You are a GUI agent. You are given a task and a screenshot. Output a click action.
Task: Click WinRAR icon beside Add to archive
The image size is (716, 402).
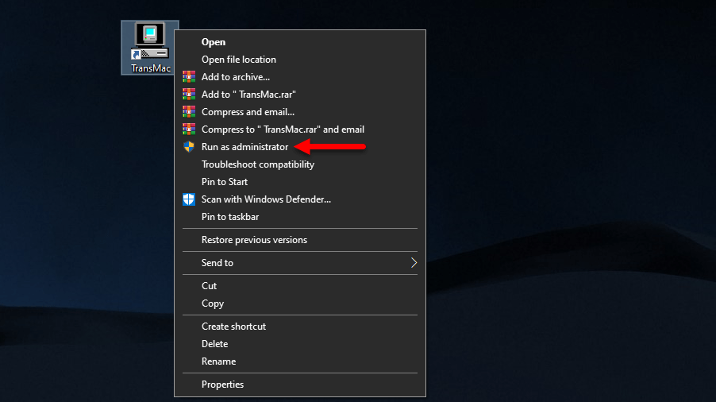(x=189, y=77)
